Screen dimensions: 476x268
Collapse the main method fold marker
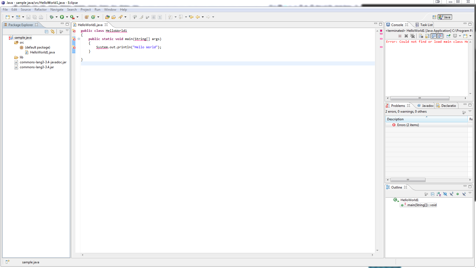(x=79, y=39)
